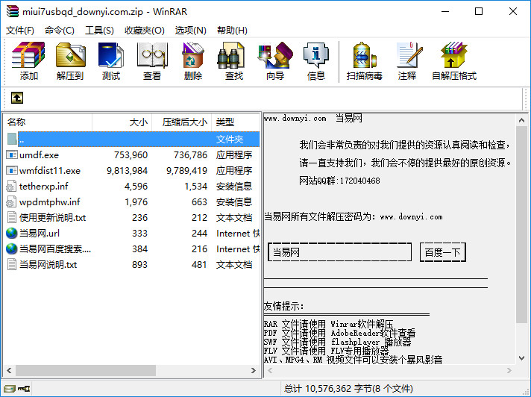Click the 当易网百度搜索 globe icon
The height and width of the screenshot is (397, 531).
coord(11,248)
